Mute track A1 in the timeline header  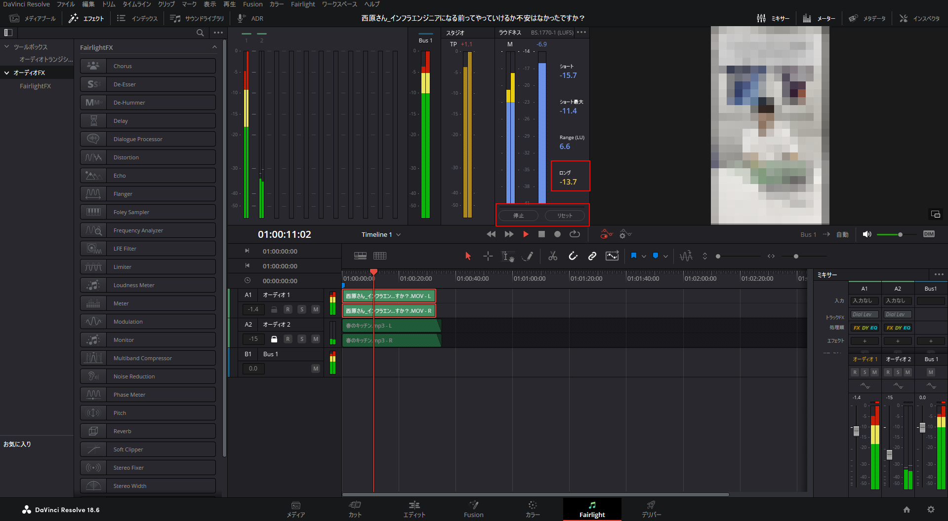(x=316, y=309)
